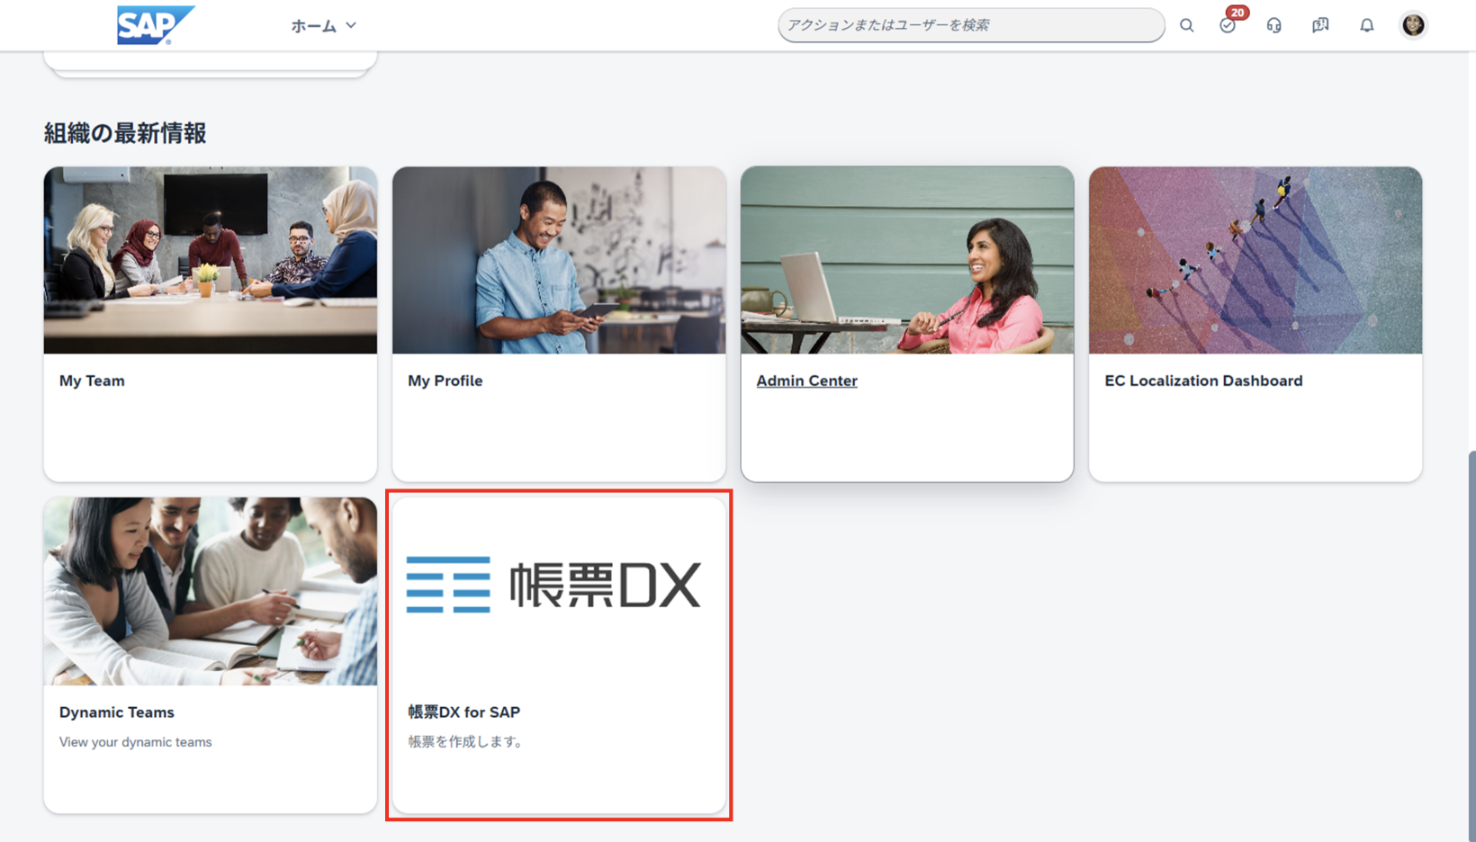Expand the ホーム dropdown menu
Screen dimensions: 1476x842
point(313,26)
